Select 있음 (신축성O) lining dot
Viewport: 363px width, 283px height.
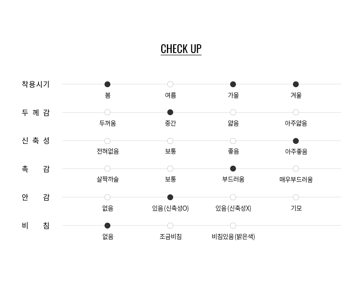170,197
